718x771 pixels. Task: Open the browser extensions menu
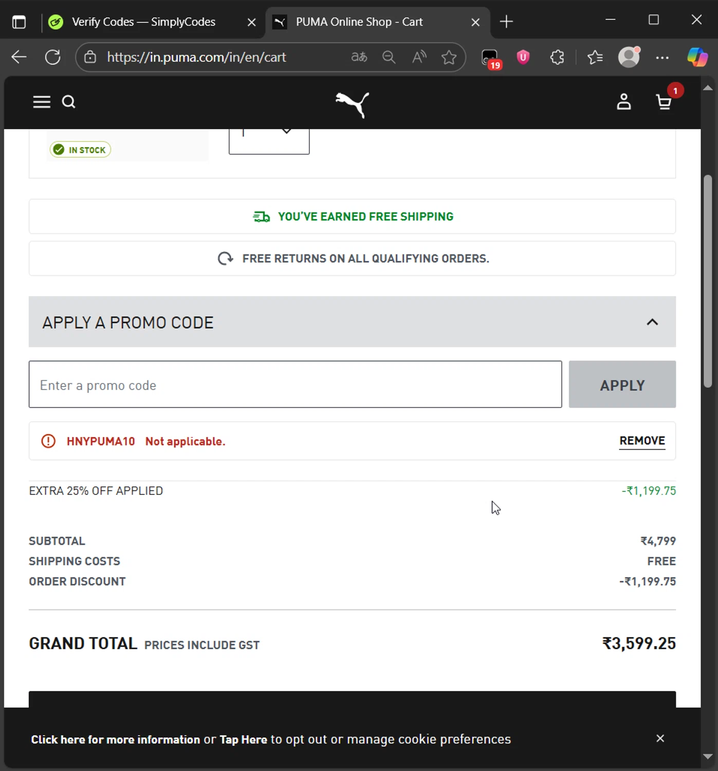point(558,57)
